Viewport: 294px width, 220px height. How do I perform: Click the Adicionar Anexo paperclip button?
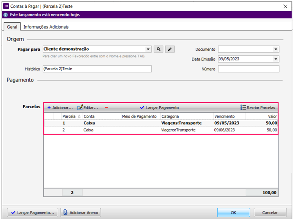(x=80, y=213)
